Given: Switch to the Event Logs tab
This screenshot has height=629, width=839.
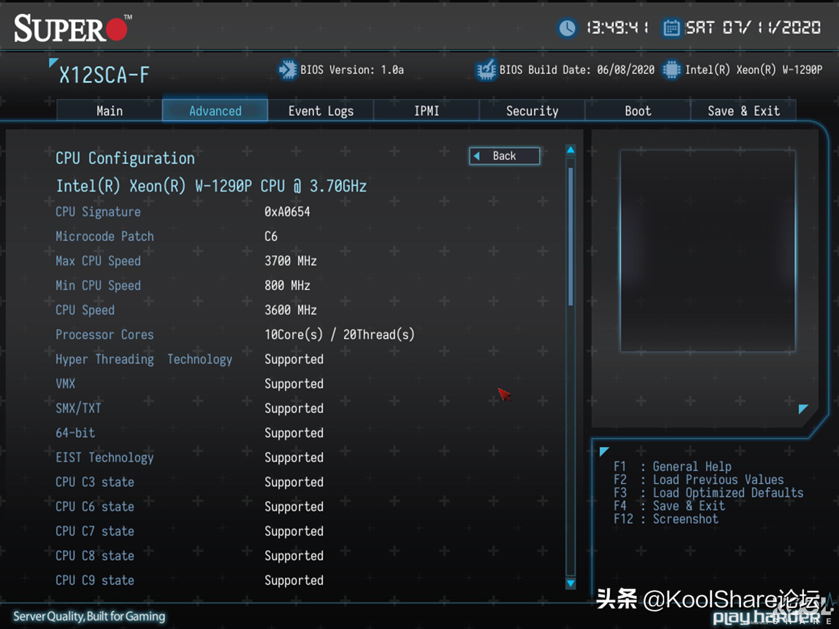Looking at the screenshot, I should click(320, 111).
